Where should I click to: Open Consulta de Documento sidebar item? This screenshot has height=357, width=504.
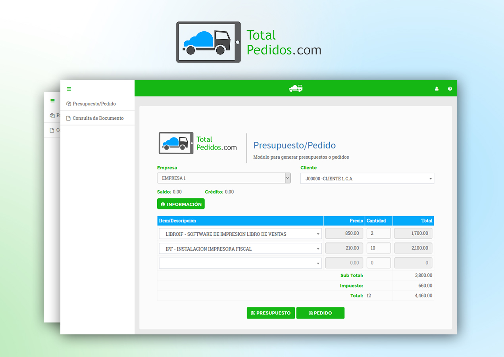click(x=98, y=118)
